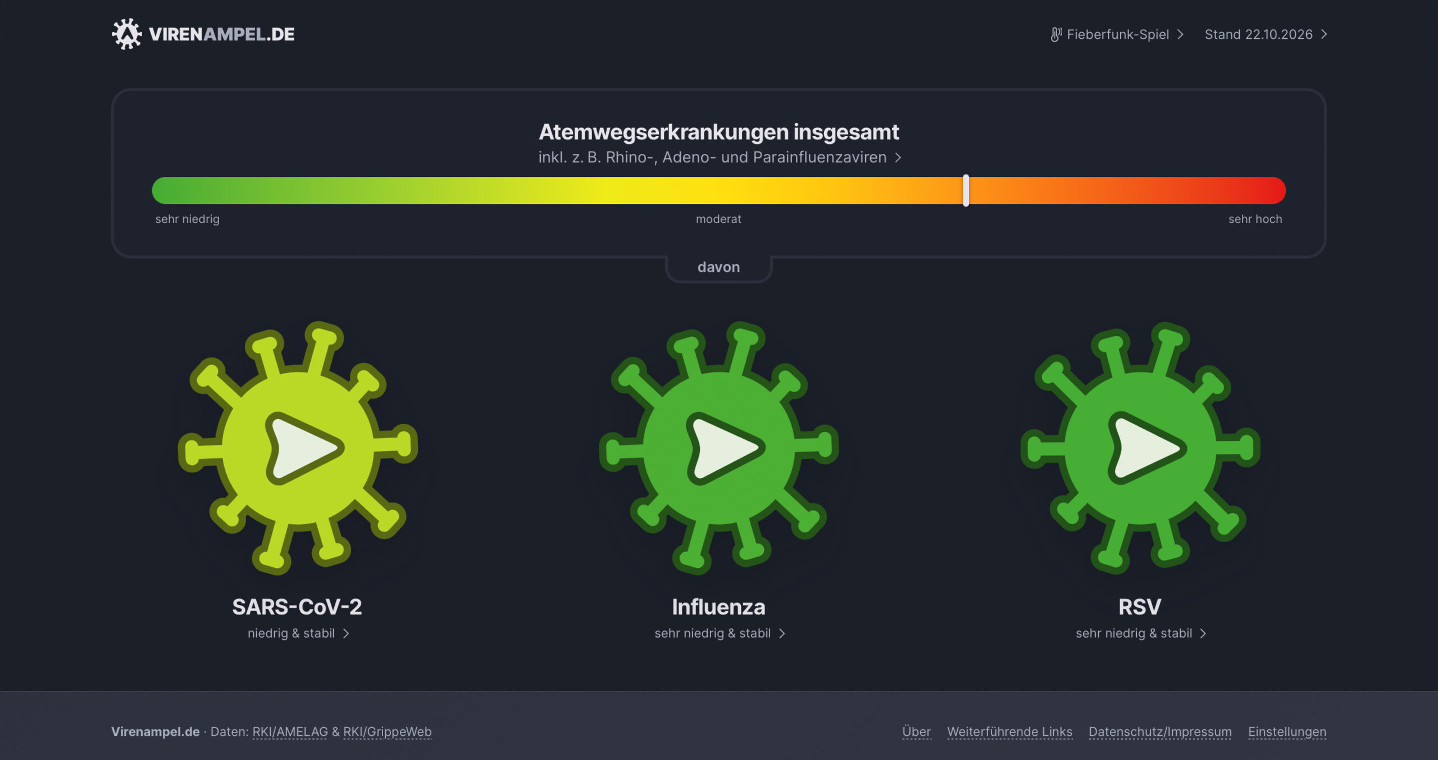Click the davon tab label
Screen dimensions: 1438x760
click(718, 267)
